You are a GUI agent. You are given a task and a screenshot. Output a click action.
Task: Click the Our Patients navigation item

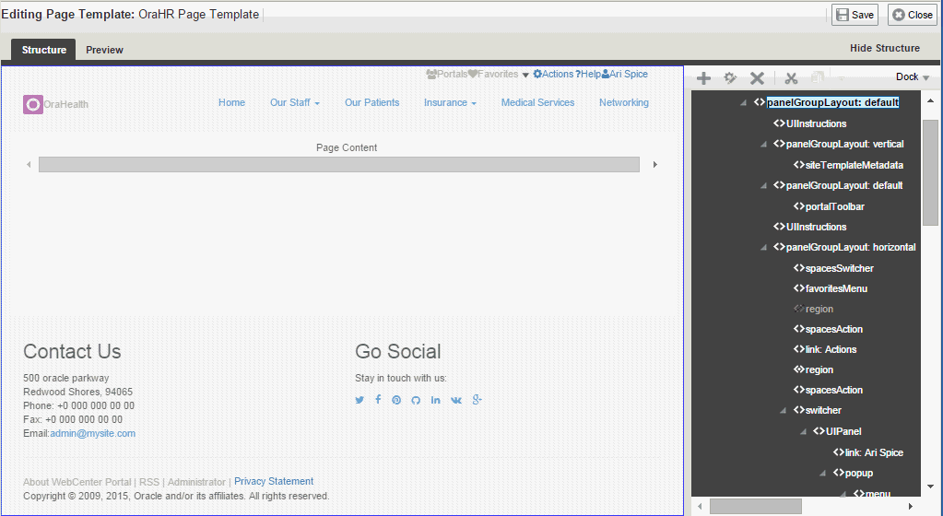point(371,103)
